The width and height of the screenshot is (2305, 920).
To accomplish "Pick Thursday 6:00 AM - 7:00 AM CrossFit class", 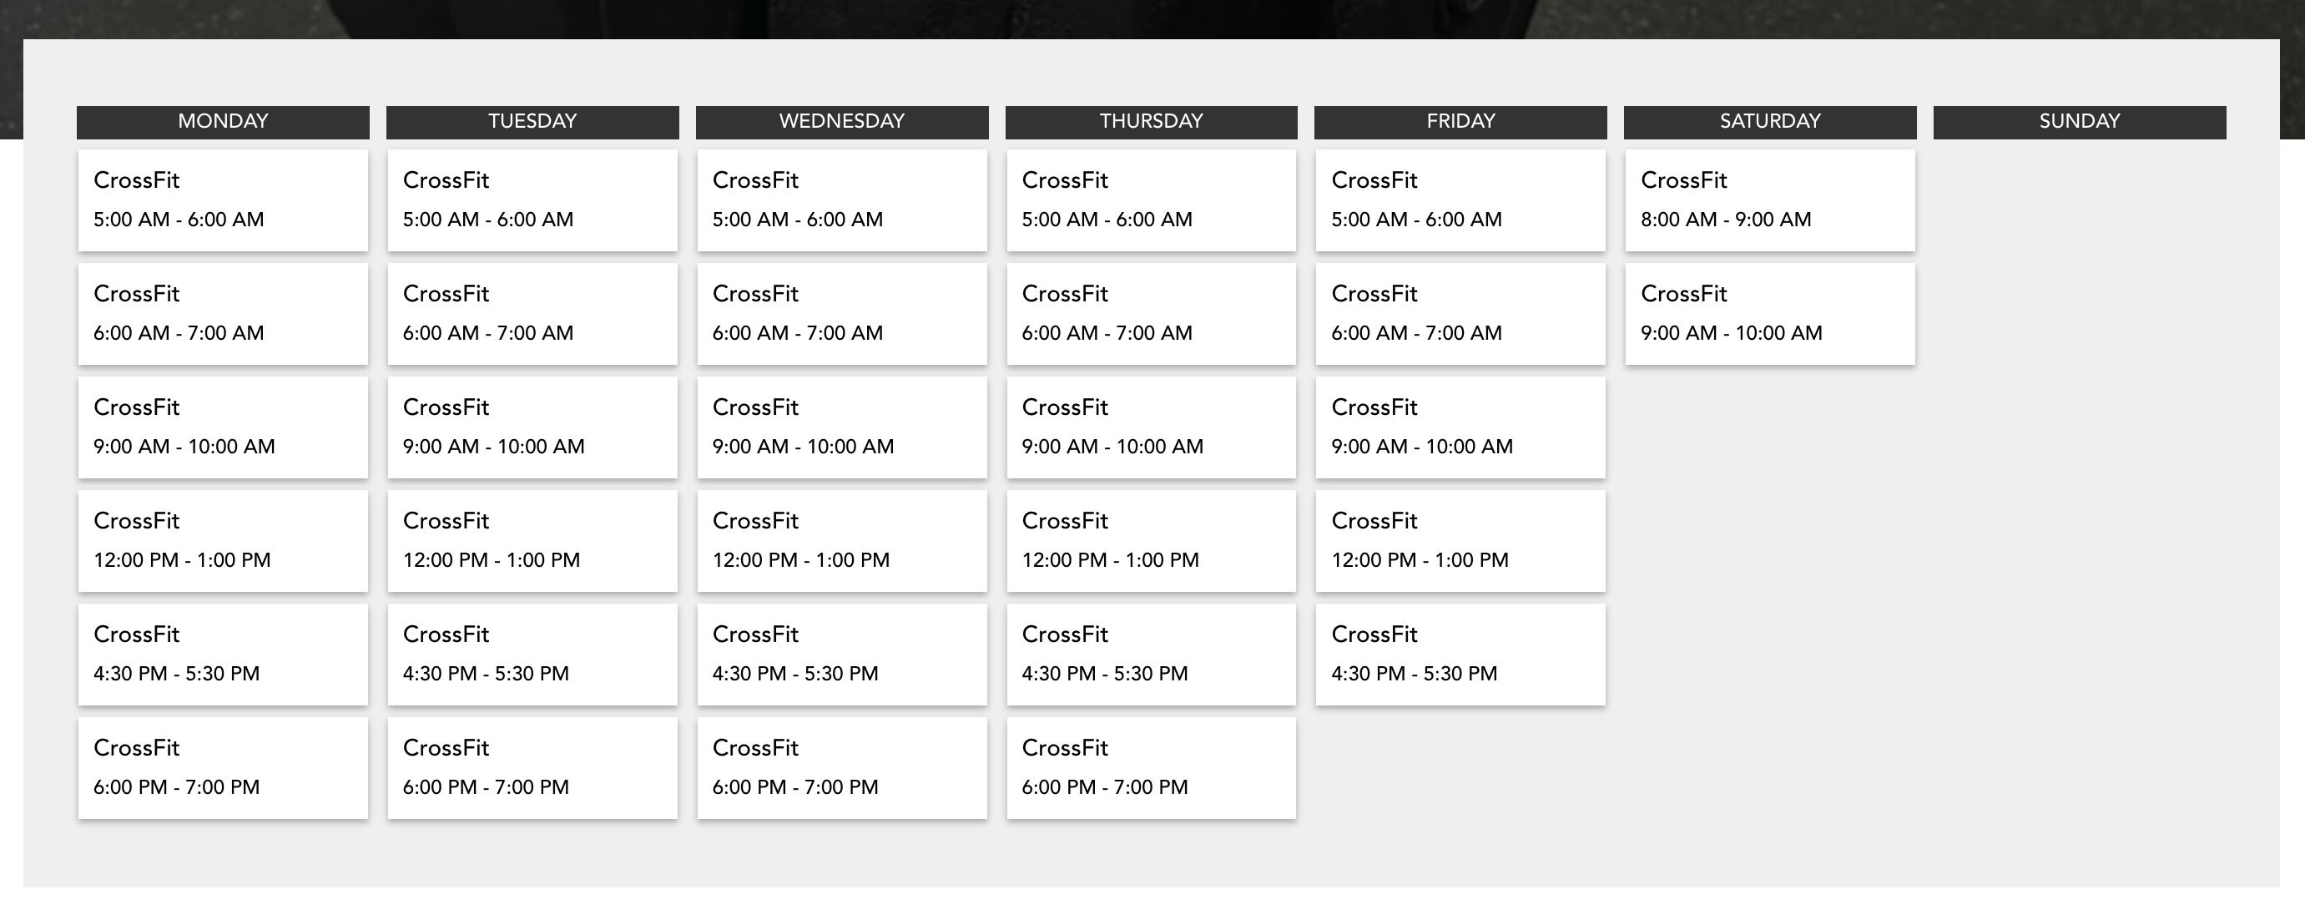I will [x=1152, y=314].
